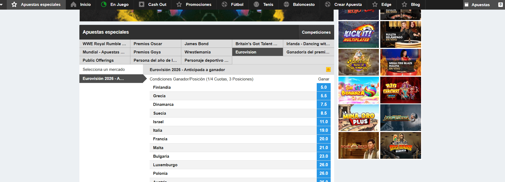Image resolution: width=505 pixels, height=182 pixels.
Task: Bet on Finlandia at odds 5.0
Action: coord(324,87)
